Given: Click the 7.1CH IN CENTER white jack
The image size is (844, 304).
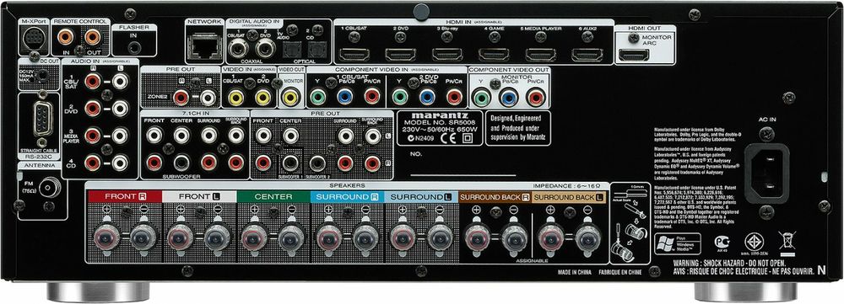Looking at the screenshot, I should 181,136.
